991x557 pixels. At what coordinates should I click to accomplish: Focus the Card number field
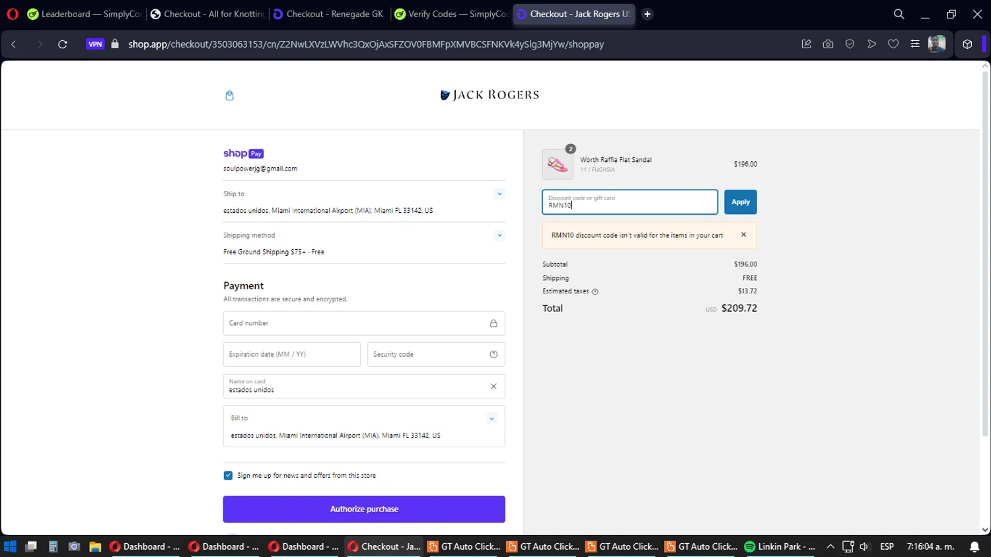364,323
